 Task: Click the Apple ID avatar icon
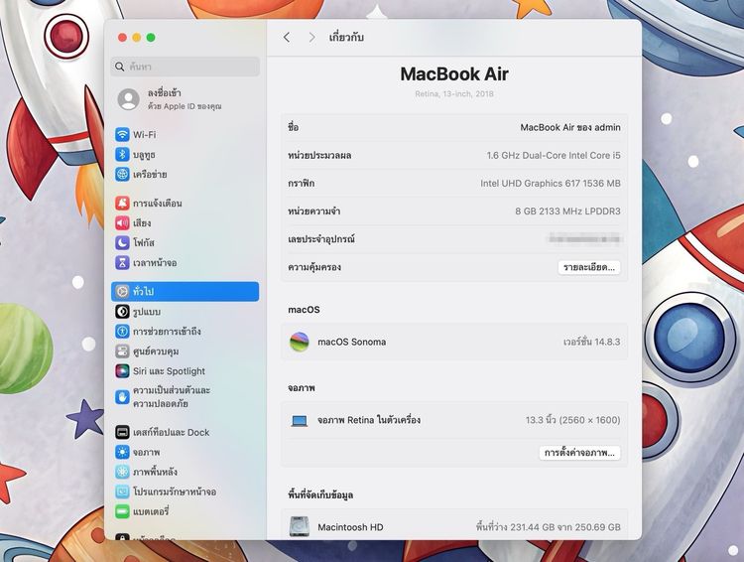(x=129, y=99)
